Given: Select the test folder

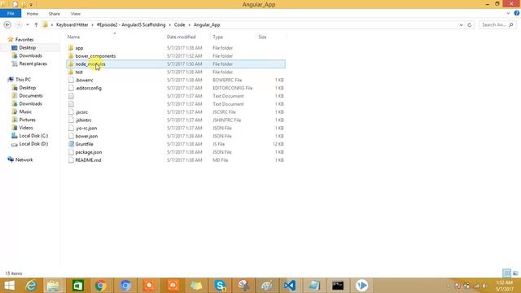Looking at the screenshot, I should 79,72.
